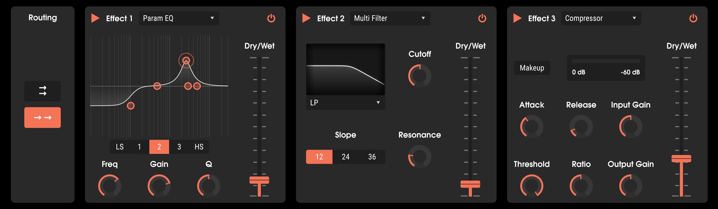Image resolution: width=718 pixels, height=209 pixels.
Task: Click the Effect 1 play triangle
Action: [x=95, y=18]
